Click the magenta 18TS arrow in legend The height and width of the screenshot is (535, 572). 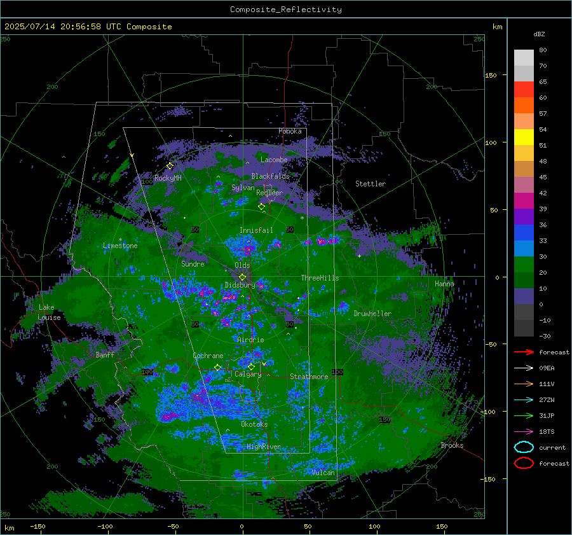tap(524, 432)
